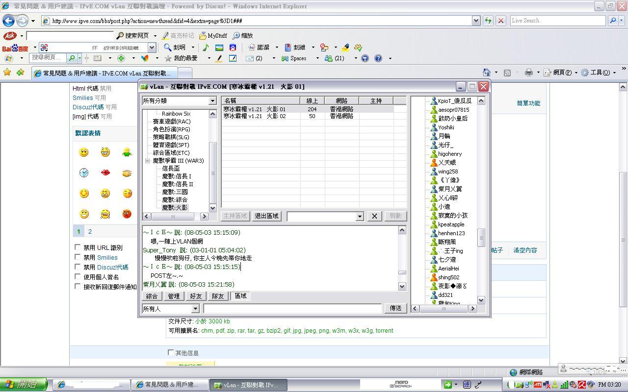Click the chat message input field
628x392 pixels.
[292, 308]
